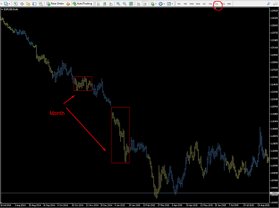The height and width of the screenshot is (208, 279).
Task: Open the Navigator folder-star icon
Action: click(x=28, y=4)
